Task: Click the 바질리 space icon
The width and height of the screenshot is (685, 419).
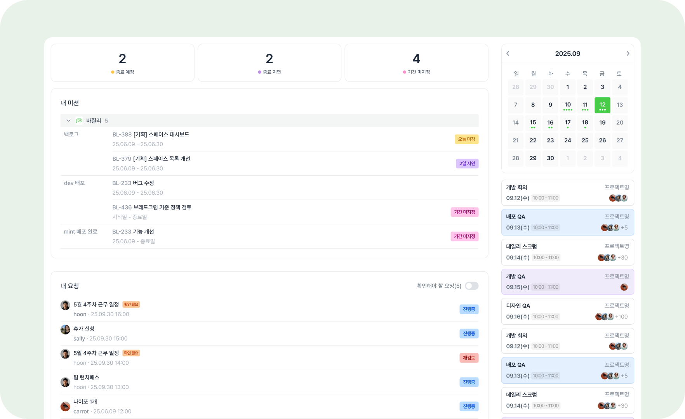Action: point(79,121)
